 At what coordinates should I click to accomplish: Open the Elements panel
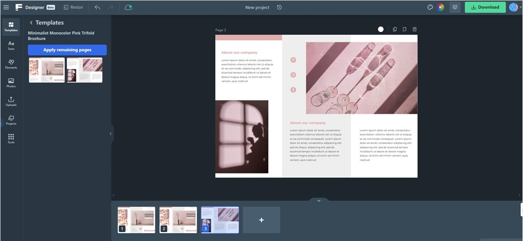tap(11, 64)
